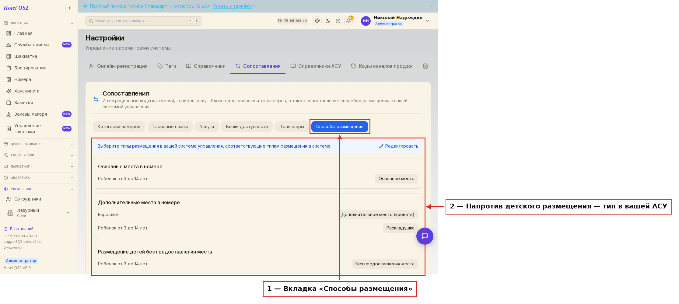
Task: Select Категории номеров sub-tab
Action: [x=119, y=127]
